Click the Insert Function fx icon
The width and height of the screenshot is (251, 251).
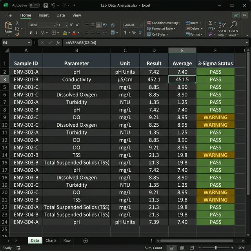click(x=58, y=43)
